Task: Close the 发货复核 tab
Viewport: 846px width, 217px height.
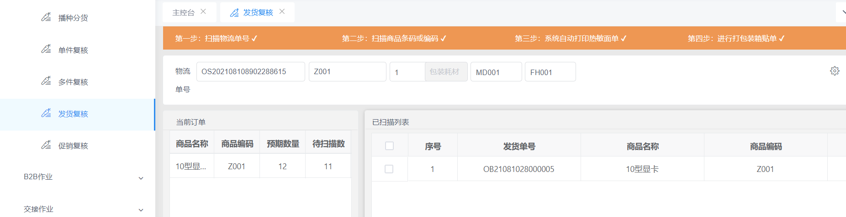Action: pos(282,12)
